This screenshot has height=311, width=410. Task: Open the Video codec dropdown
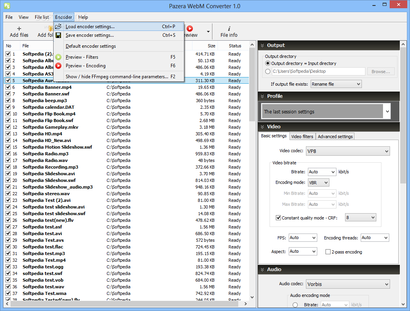click(x=347, y=151)
